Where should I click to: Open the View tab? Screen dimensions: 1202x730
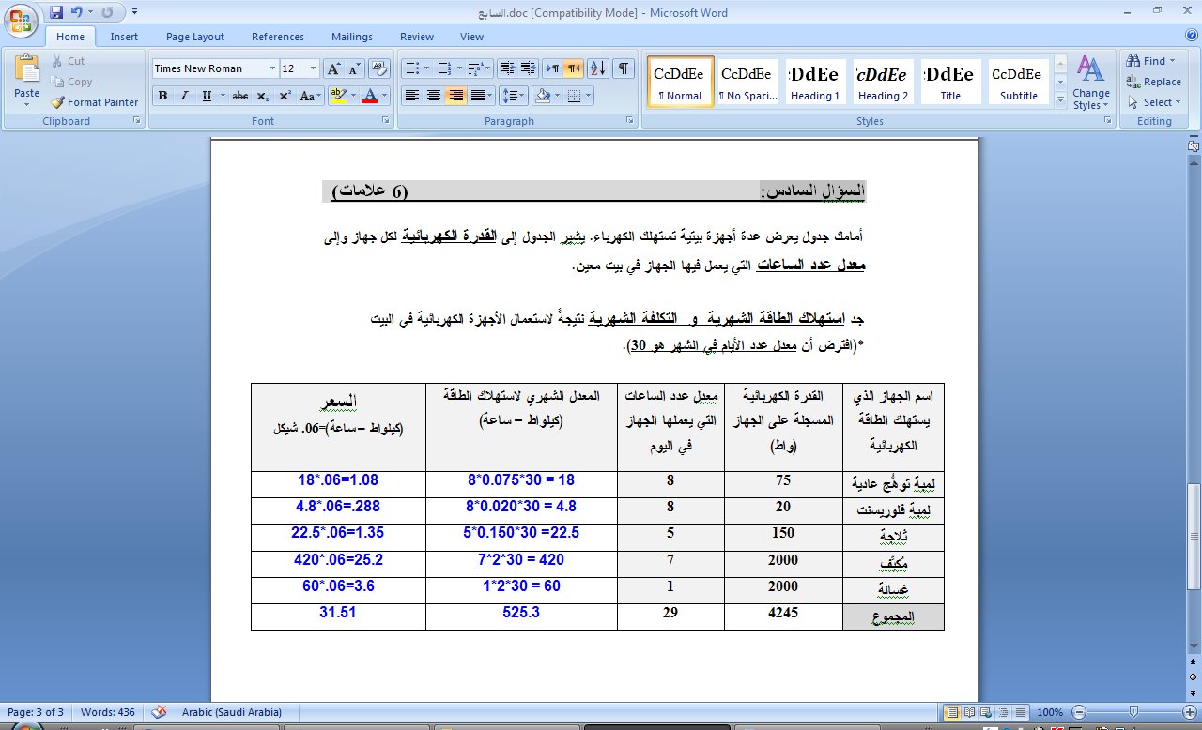click(x=471, y=37)
